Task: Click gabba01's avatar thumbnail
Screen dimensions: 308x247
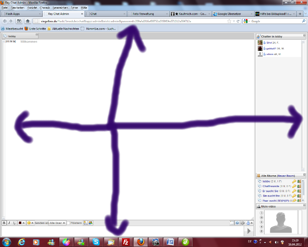Action: [260, 49]
